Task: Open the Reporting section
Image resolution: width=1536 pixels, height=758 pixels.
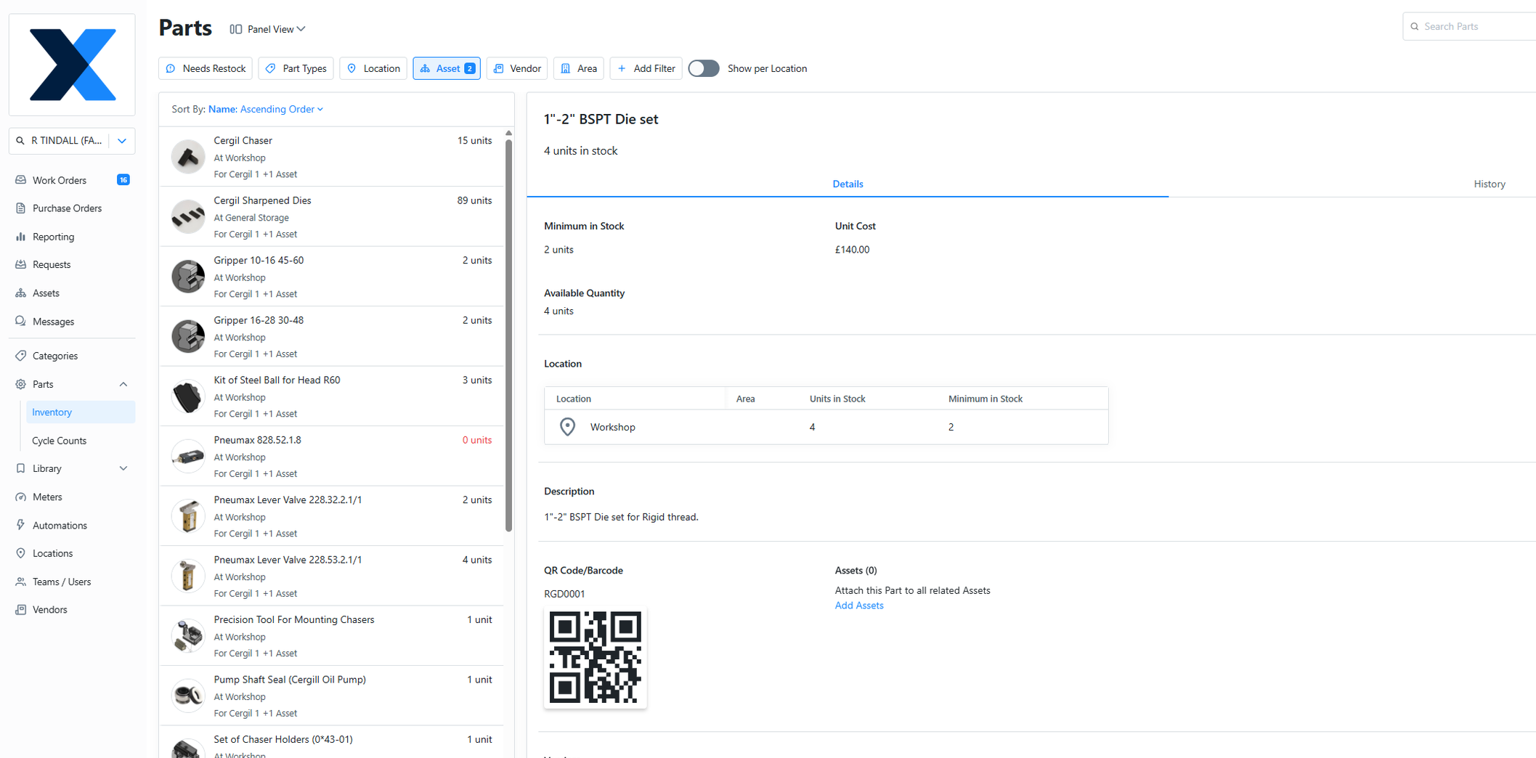Action: point(53,236)
